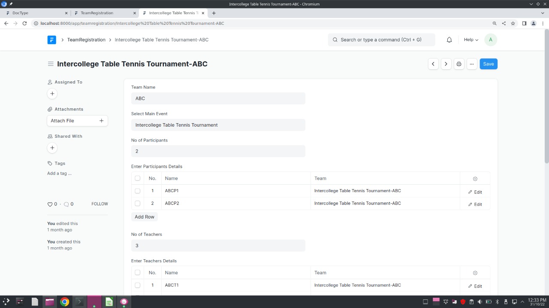Click No of Teachers field
The image size is (549, 308).
pos(218,246)
